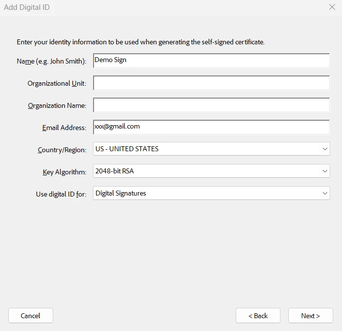Go to previous step with Back button

pyautogui.click(x=258, y=316)
